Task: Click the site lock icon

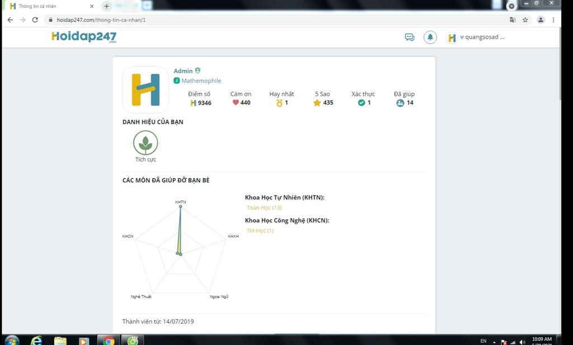Action: pos(50,20)
